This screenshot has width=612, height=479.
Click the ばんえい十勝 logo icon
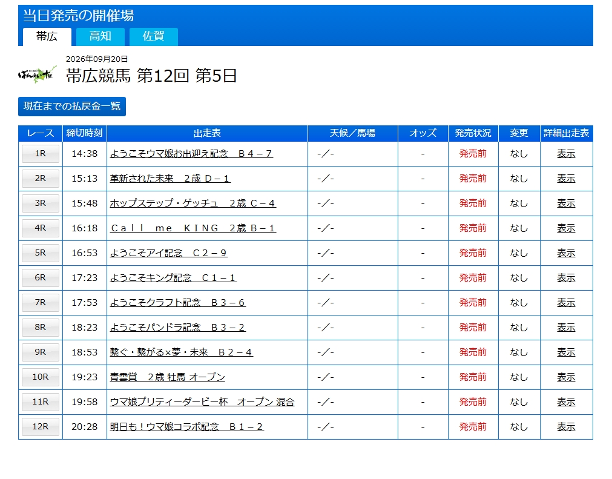point(37,74)
